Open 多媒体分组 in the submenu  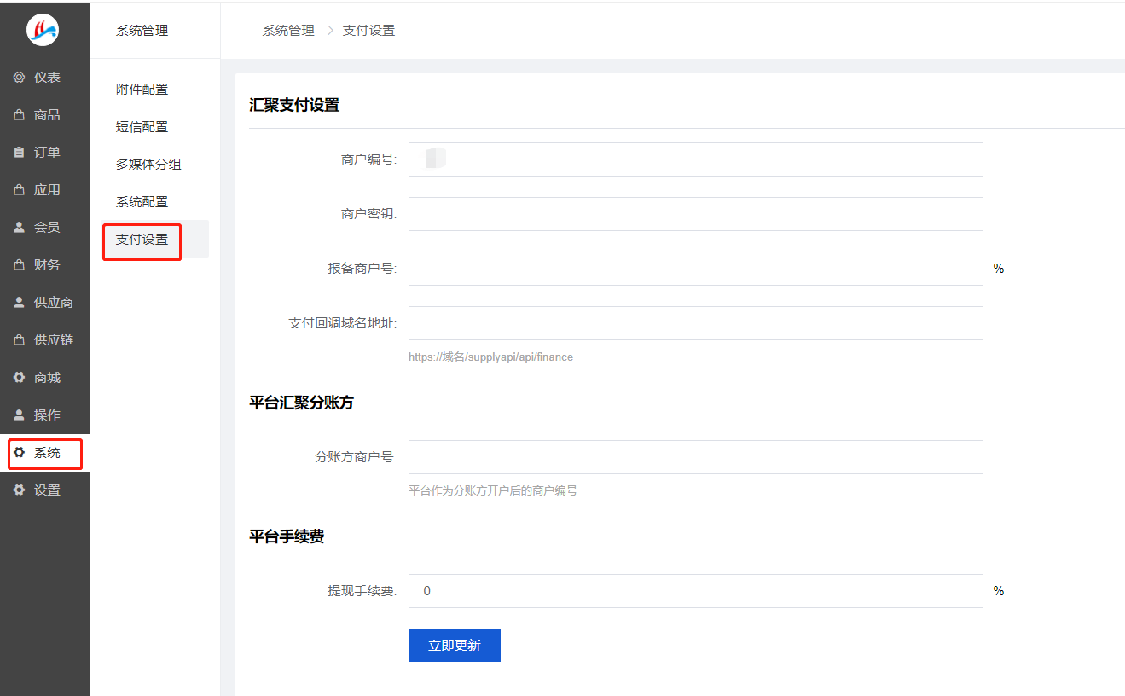[148, 165]
